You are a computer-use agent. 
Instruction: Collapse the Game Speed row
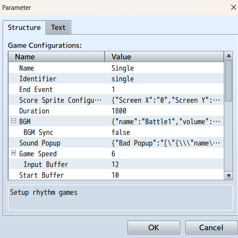point(14,153)
